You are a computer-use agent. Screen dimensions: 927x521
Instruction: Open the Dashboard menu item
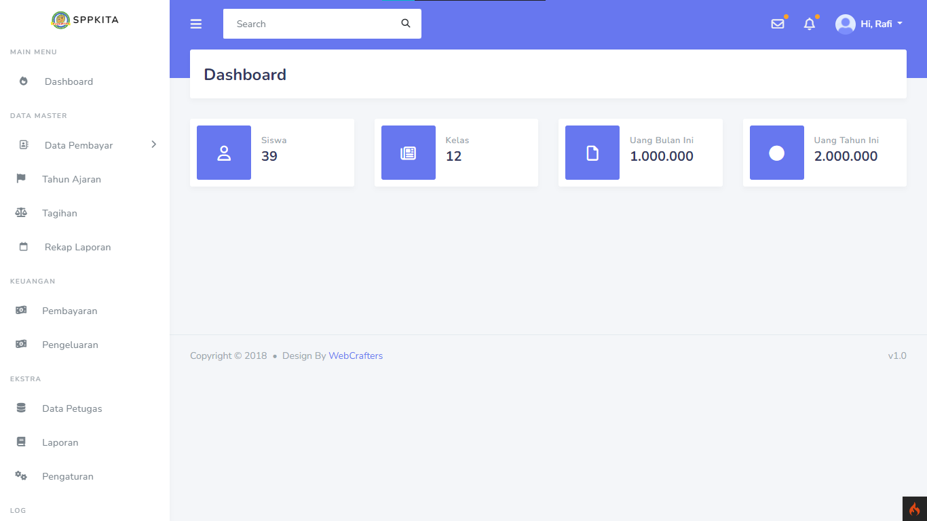69,81
